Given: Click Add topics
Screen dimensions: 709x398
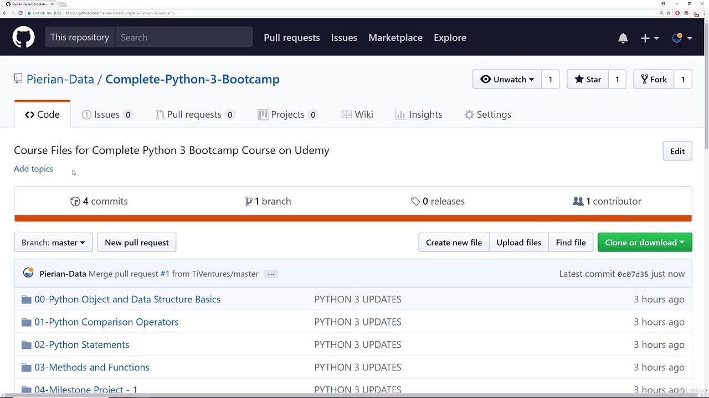Looking at the screenshot, I should coord(33,169).
